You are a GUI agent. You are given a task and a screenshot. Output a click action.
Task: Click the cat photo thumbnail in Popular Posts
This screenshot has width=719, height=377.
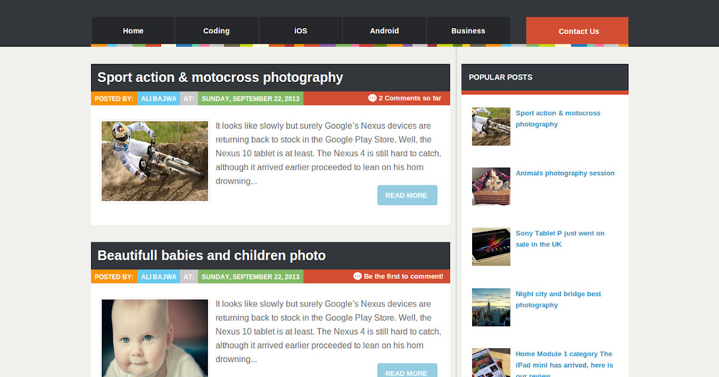[491, 186]
